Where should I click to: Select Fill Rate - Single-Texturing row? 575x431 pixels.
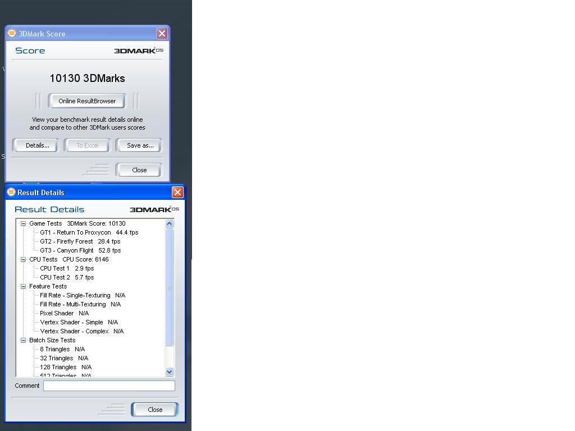tap(83, 295)
